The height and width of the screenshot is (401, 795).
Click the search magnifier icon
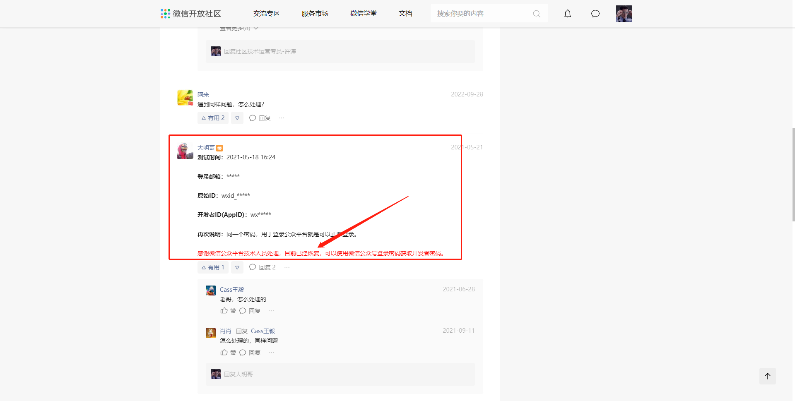pos(537,14)
